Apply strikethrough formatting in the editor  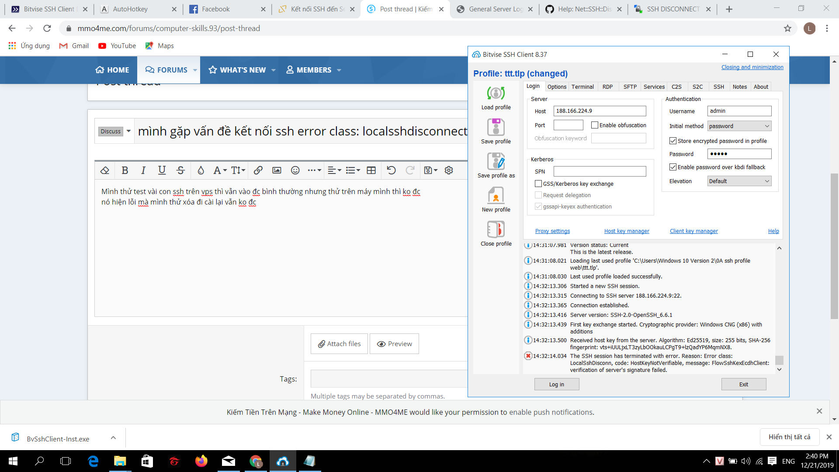point(180,170)
